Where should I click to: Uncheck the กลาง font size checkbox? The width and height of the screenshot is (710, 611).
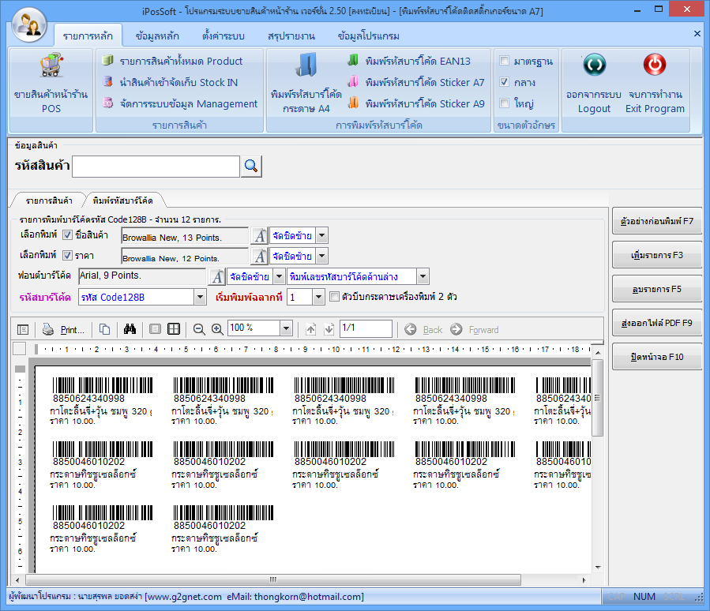click(504, 82)
